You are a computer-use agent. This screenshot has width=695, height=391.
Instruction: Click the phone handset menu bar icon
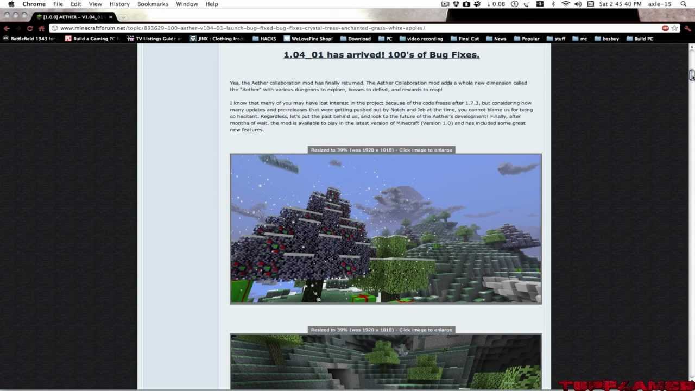click(x=527, y=4)
